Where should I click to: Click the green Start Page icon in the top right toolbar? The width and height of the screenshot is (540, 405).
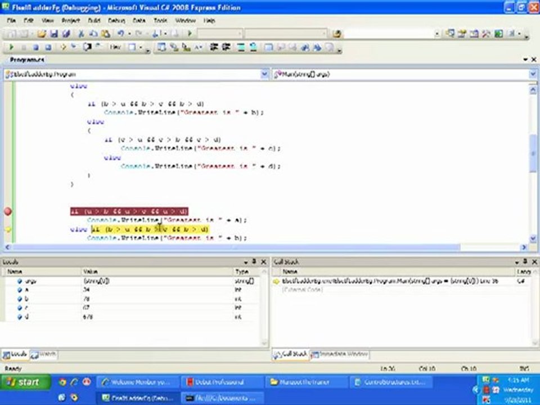pos(498,34)
